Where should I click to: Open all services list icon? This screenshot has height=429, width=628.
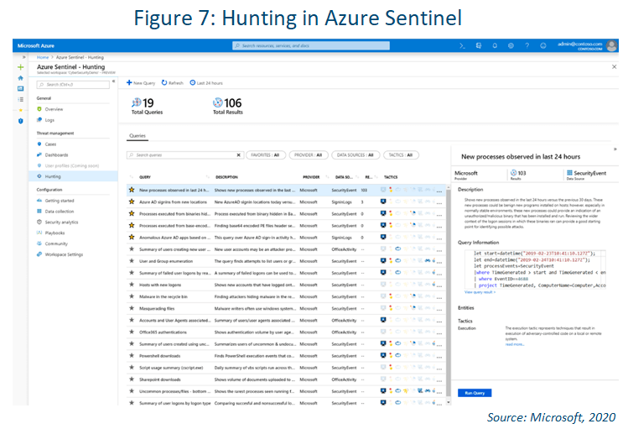21,99
